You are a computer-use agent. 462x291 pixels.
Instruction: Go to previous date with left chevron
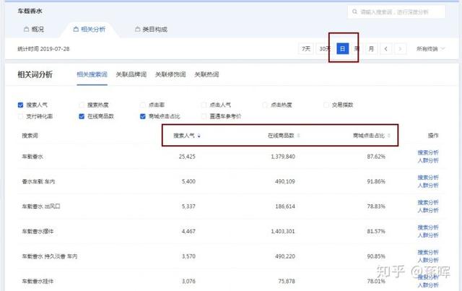click(386, 48)
